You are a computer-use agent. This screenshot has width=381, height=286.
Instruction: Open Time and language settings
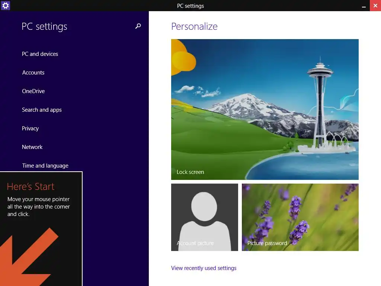point(45,166)
